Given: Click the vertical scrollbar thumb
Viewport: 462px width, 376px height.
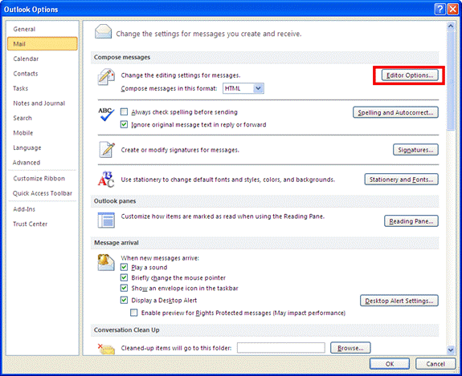Looking at the screenshot, I should click(x=451, y=80).
